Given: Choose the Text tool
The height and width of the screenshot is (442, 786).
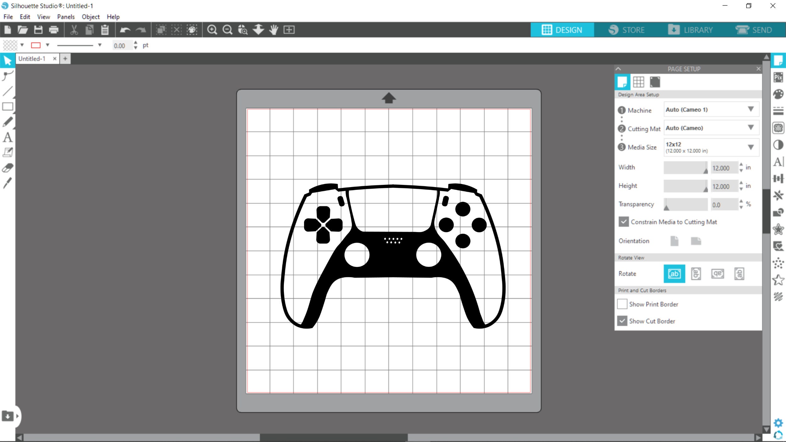Looking at the screenshot, I should 8,137.
